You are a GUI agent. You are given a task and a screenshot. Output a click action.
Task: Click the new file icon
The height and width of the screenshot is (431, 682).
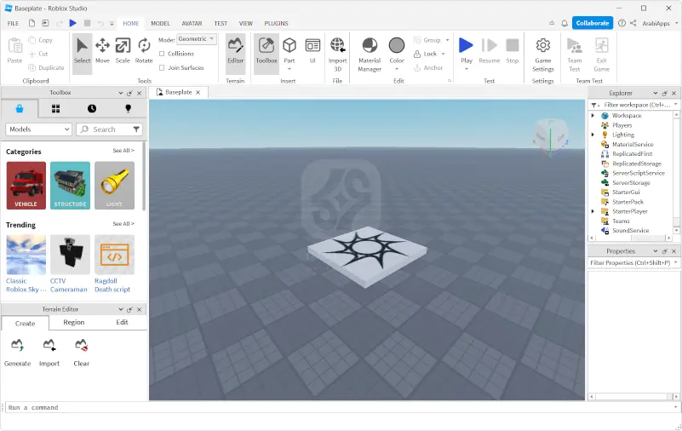click(32, 23)
